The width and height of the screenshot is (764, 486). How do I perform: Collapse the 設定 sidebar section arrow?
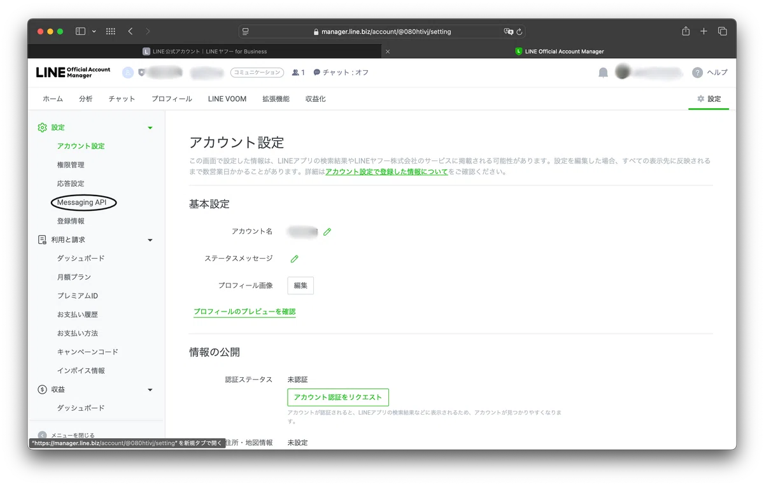(150, 128)
